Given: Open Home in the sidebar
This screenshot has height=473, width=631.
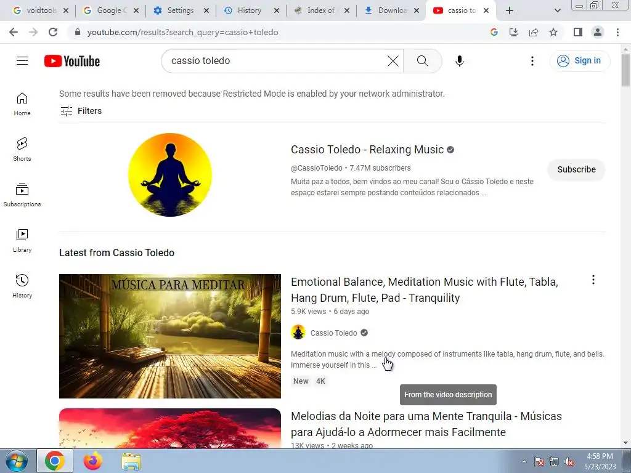Looking at the screenshot, I should pos(22,104).
